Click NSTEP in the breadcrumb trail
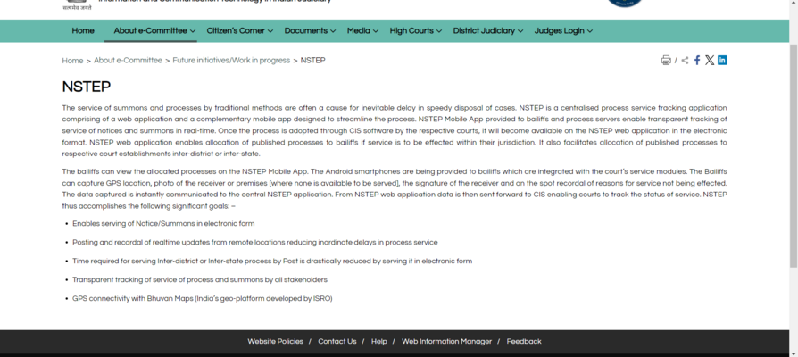 312,61
